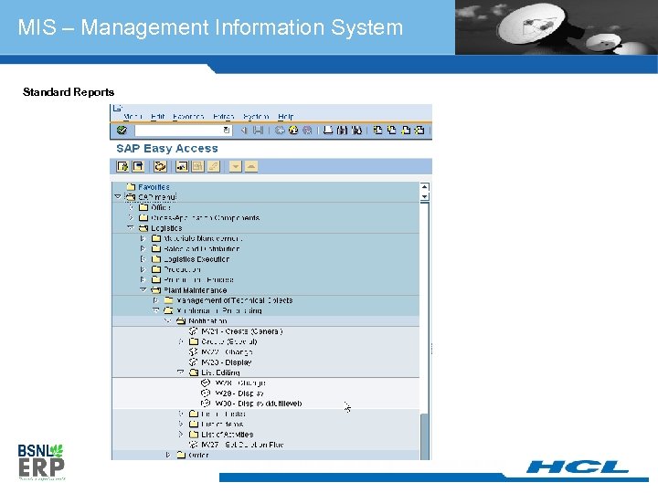
Task: Click the green checkmark Enter icon
Action: click(x=122, y=131)
